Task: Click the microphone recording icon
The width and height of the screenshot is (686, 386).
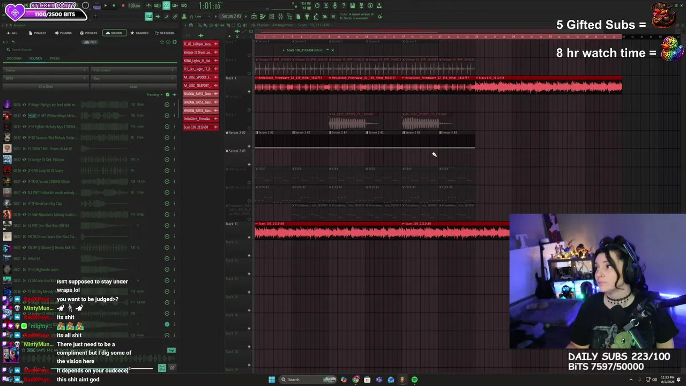Action: tap(334, 6)
